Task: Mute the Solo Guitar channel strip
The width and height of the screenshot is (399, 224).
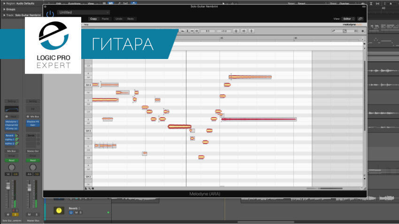Action: click(x=8, y=215)
